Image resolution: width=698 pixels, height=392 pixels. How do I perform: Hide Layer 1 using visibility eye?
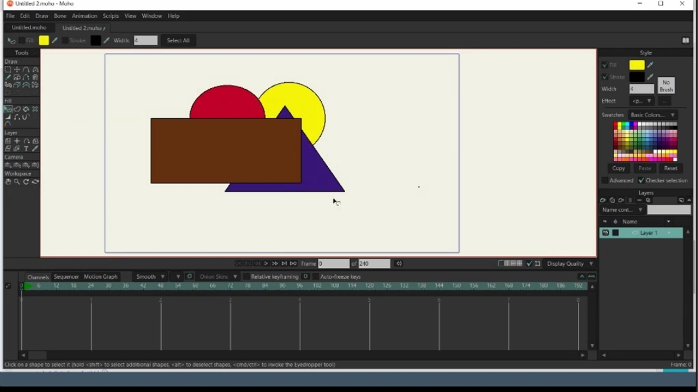coord(605,233)
